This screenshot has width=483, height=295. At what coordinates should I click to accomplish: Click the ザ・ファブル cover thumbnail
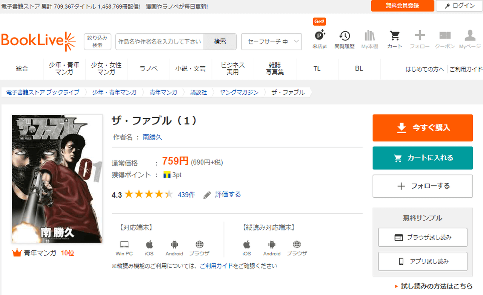(57, 179)
